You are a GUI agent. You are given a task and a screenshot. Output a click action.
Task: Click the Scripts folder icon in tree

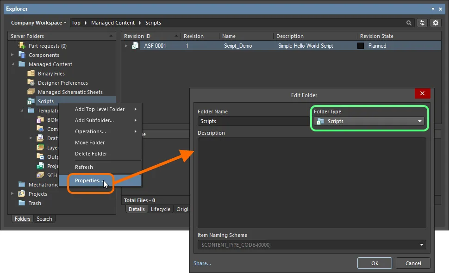point(31,101)
